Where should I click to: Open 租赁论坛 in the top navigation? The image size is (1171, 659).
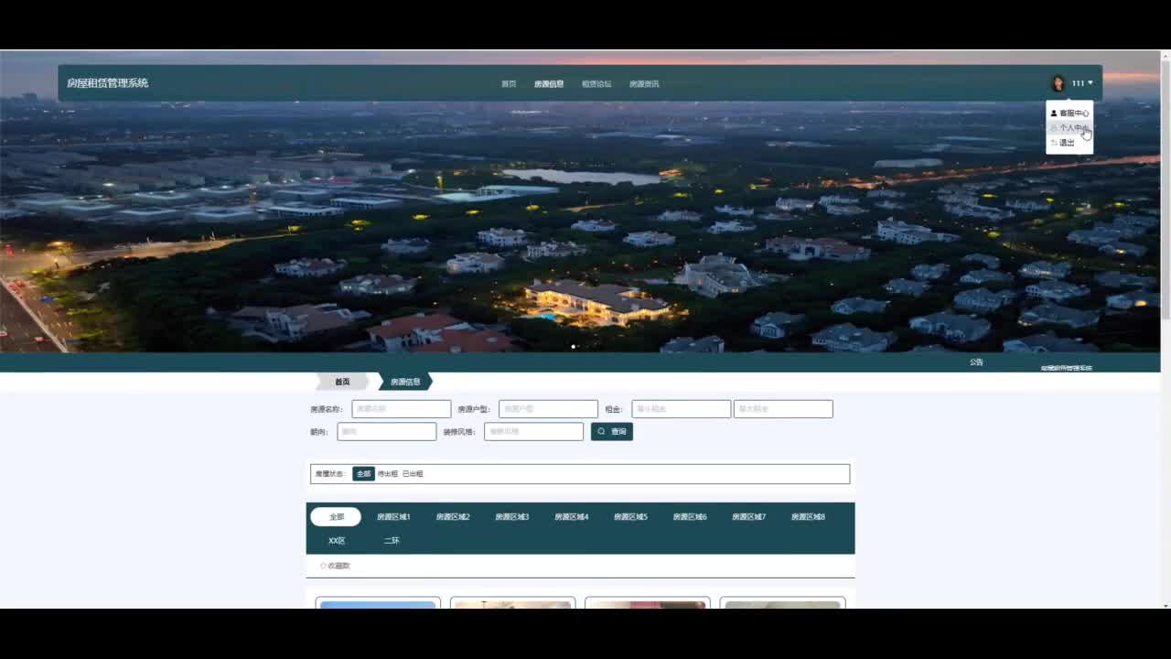pyautogui.click(x=596, y=84)
